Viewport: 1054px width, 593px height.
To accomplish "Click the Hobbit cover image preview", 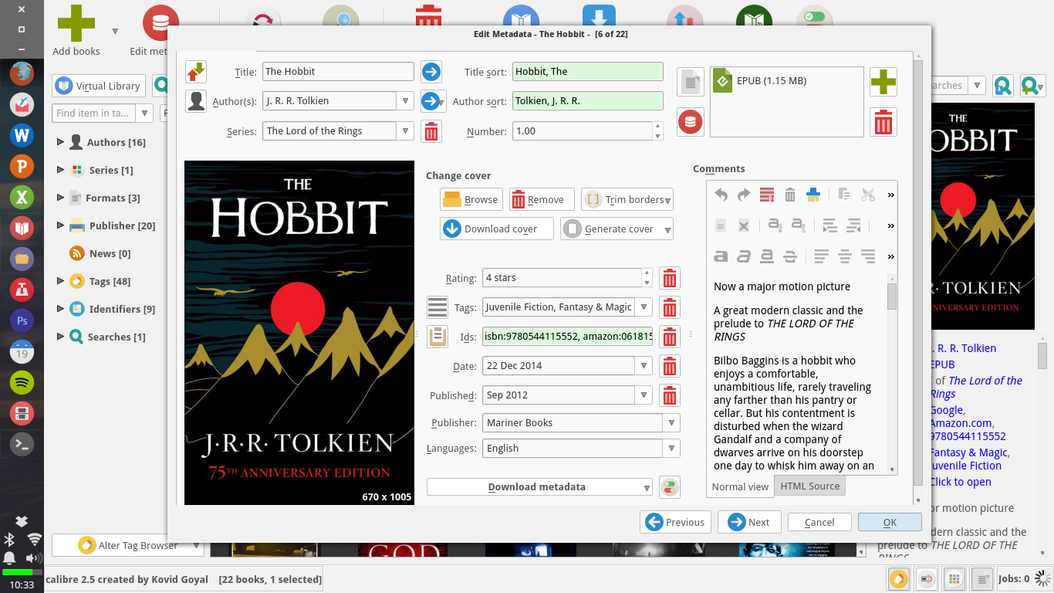I will pyautogui.click(x=299, y=333).
